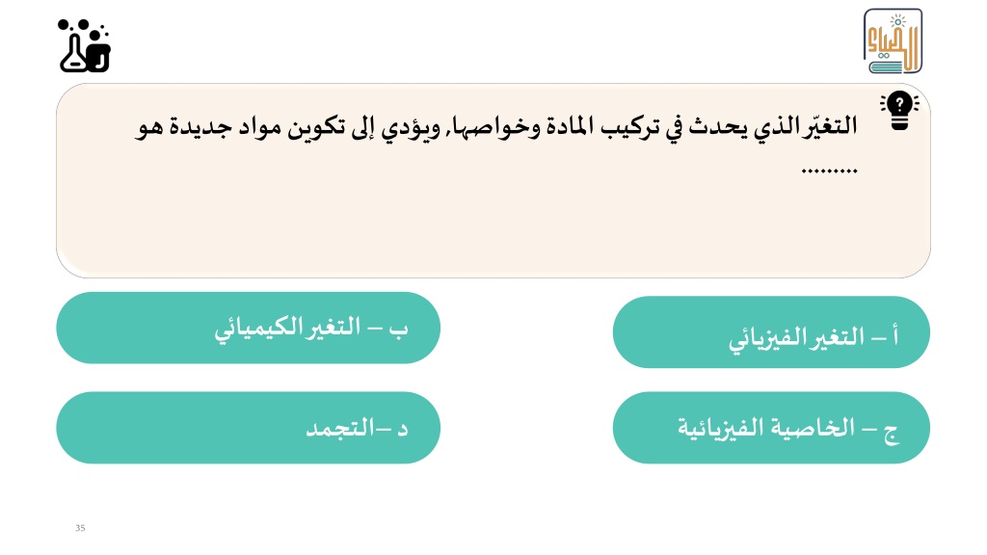Click the lightbulb question mark icon
This screenshot has width=987, height=555.
click(x=899, y=111)
